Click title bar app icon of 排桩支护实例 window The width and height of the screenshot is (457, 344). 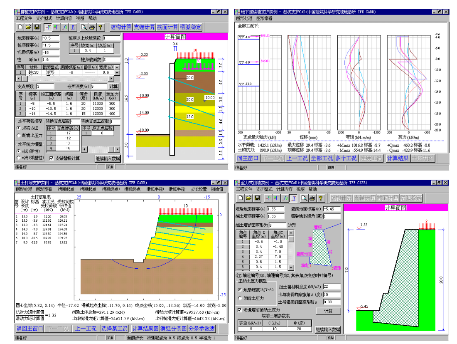(x=17, y=12)
